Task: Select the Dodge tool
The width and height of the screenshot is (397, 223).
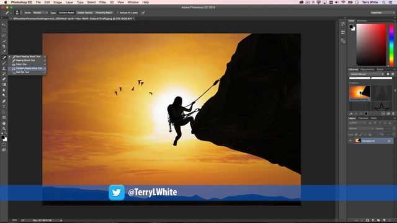Action: 4,95
